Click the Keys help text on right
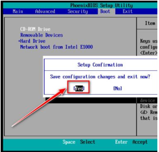The width and height of the screenshot is (159, 152). pyautogui.click(x=149, y=47)
